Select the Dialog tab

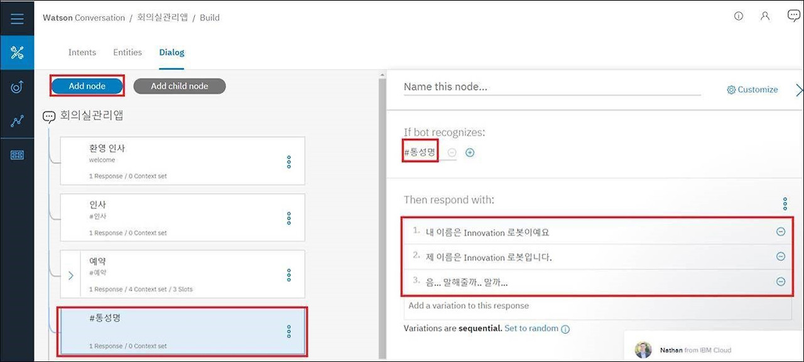pos(171,52)
